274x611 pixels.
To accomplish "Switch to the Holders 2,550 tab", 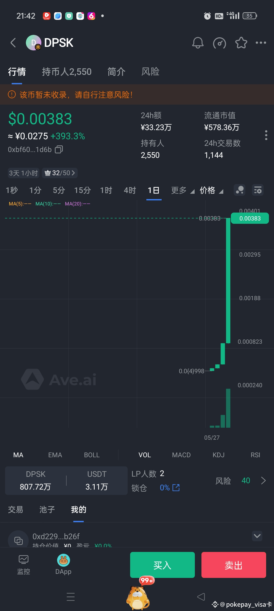I will [66, 72].
